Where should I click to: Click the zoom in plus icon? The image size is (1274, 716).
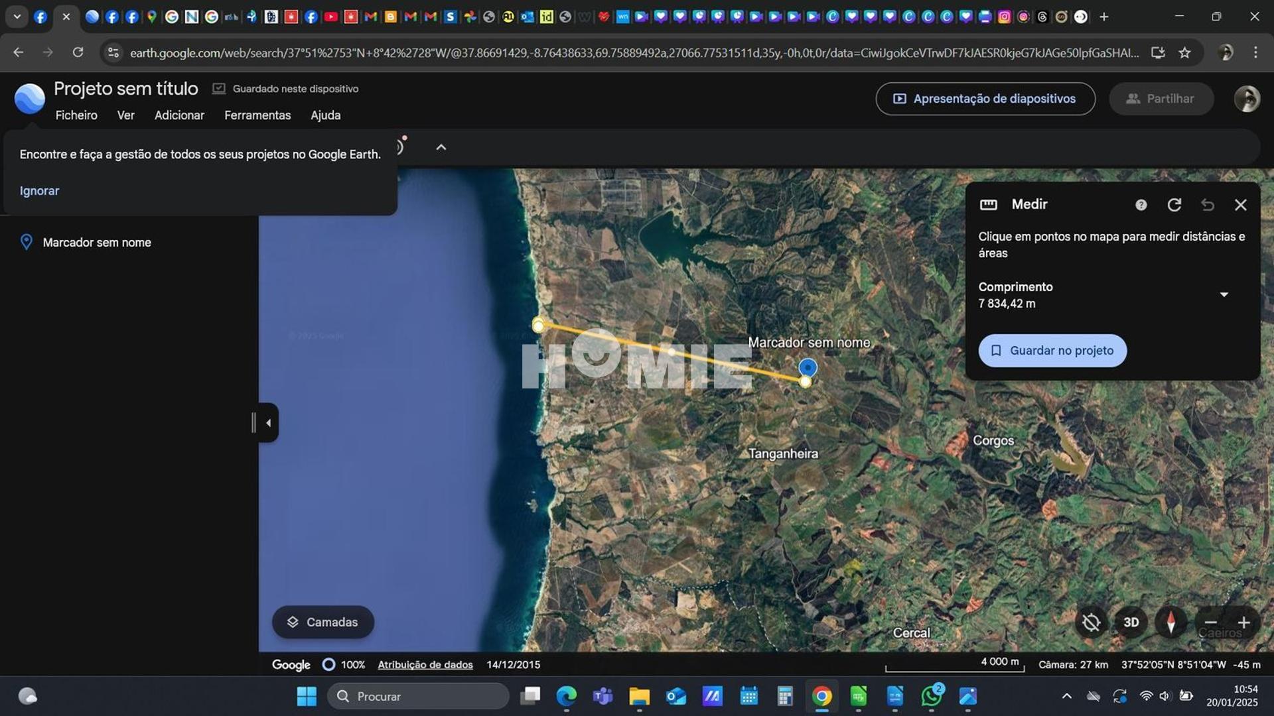click(x=1243, y=623)
